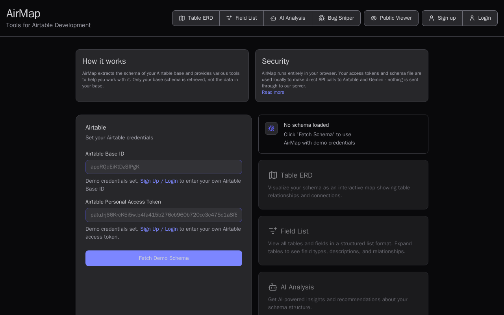
Task: Click the AirMap logo title
Action: pyautogui.click(x=23, y=13)
